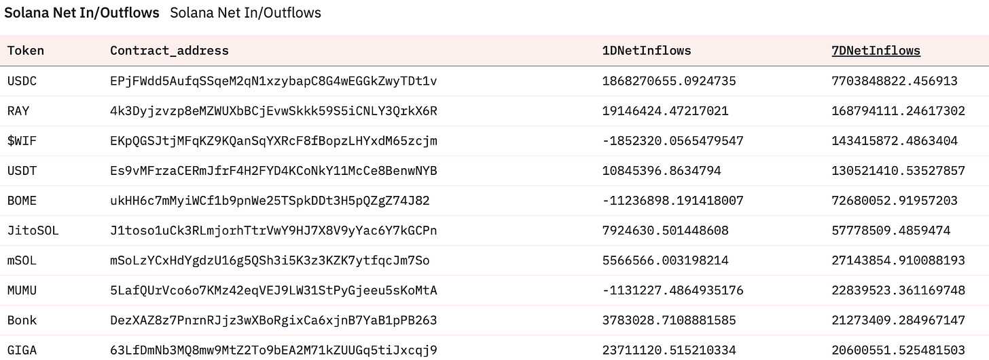Click RAY contract address starting 4k3Dyjzvzp
This screenshot has width=989, height=360.
[273, 111]
